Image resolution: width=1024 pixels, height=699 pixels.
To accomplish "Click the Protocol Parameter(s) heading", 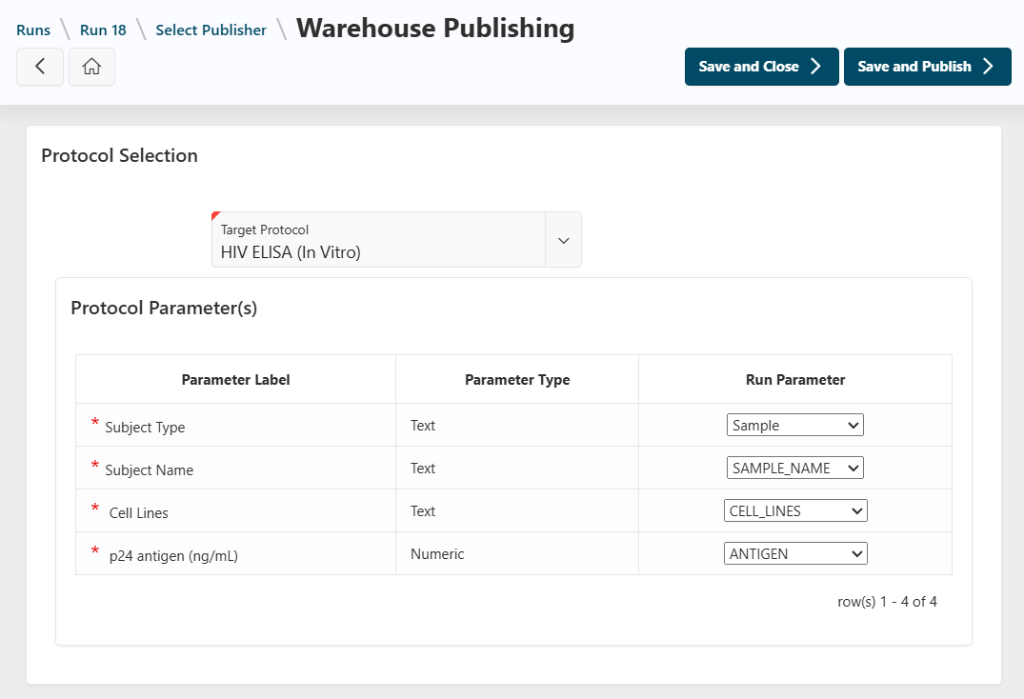I will pos(164,308).
